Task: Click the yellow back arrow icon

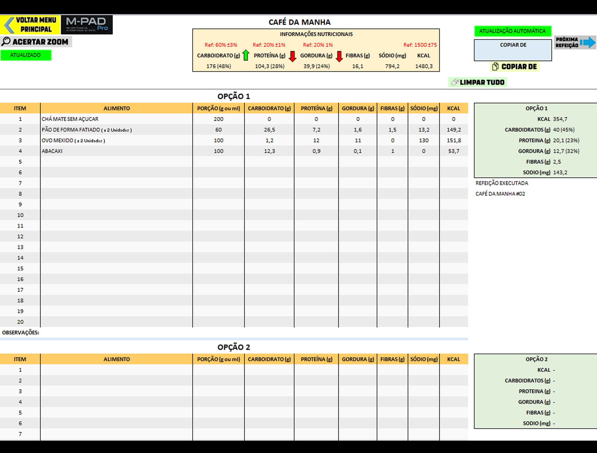Action: pos(9,25)
